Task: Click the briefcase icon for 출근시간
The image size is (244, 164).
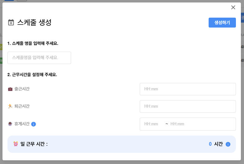Action: pyautogui.click(x=10, y=89)
